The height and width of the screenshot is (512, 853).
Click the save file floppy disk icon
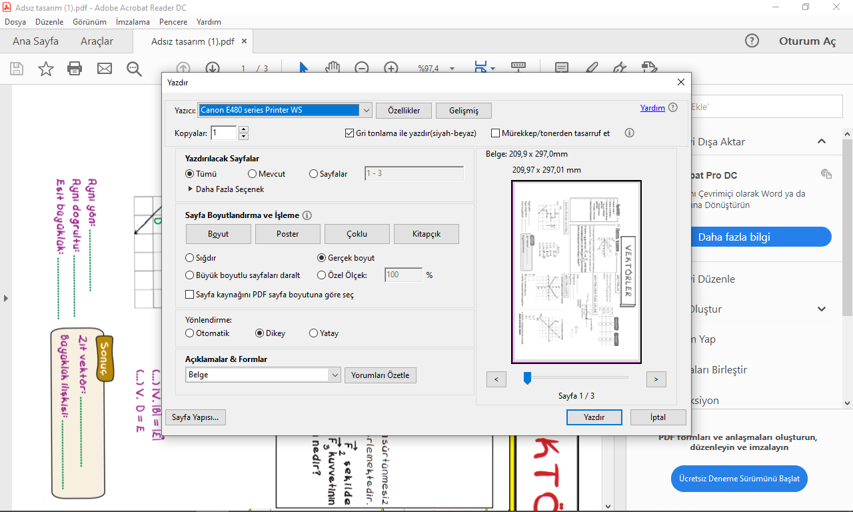tap(17, 69)
